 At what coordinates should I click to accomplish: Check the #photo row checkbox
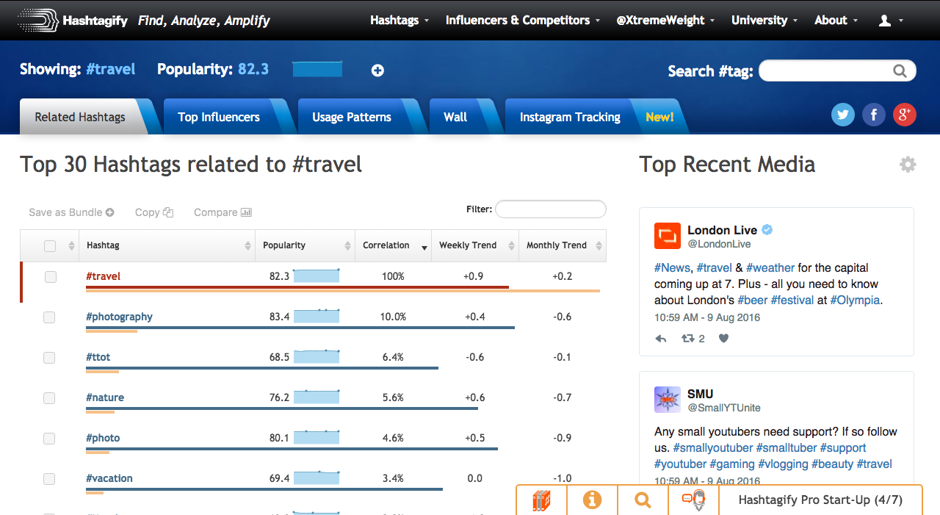[x=49, y=439]
